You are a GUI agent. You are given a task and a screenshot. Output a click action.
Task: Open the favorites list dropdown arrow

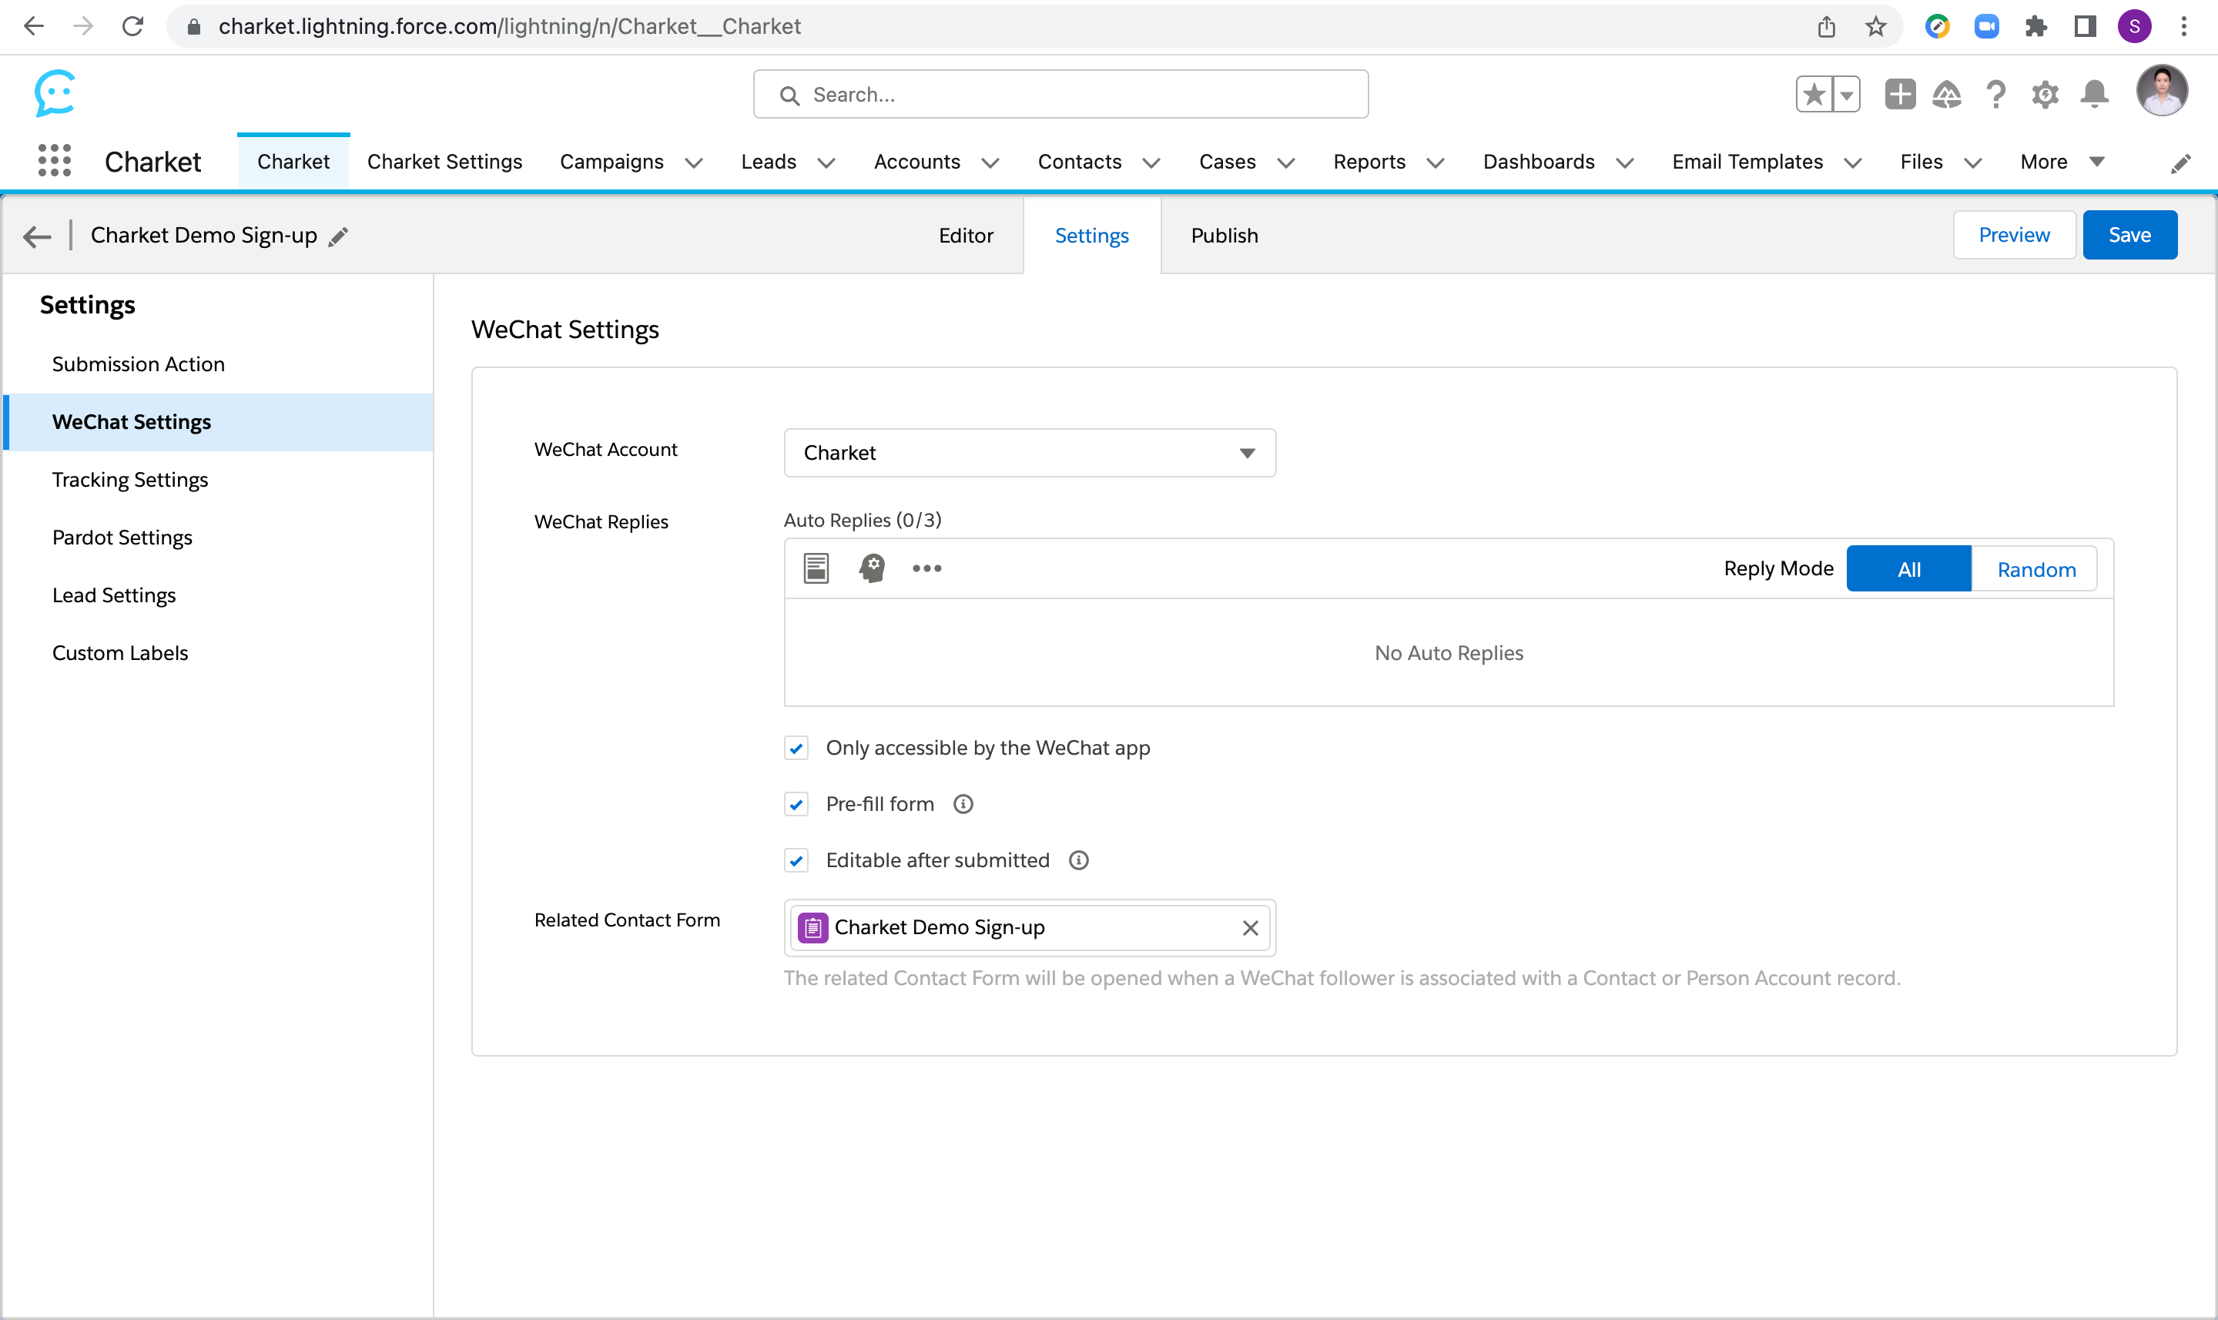[x=1847, y=94]
